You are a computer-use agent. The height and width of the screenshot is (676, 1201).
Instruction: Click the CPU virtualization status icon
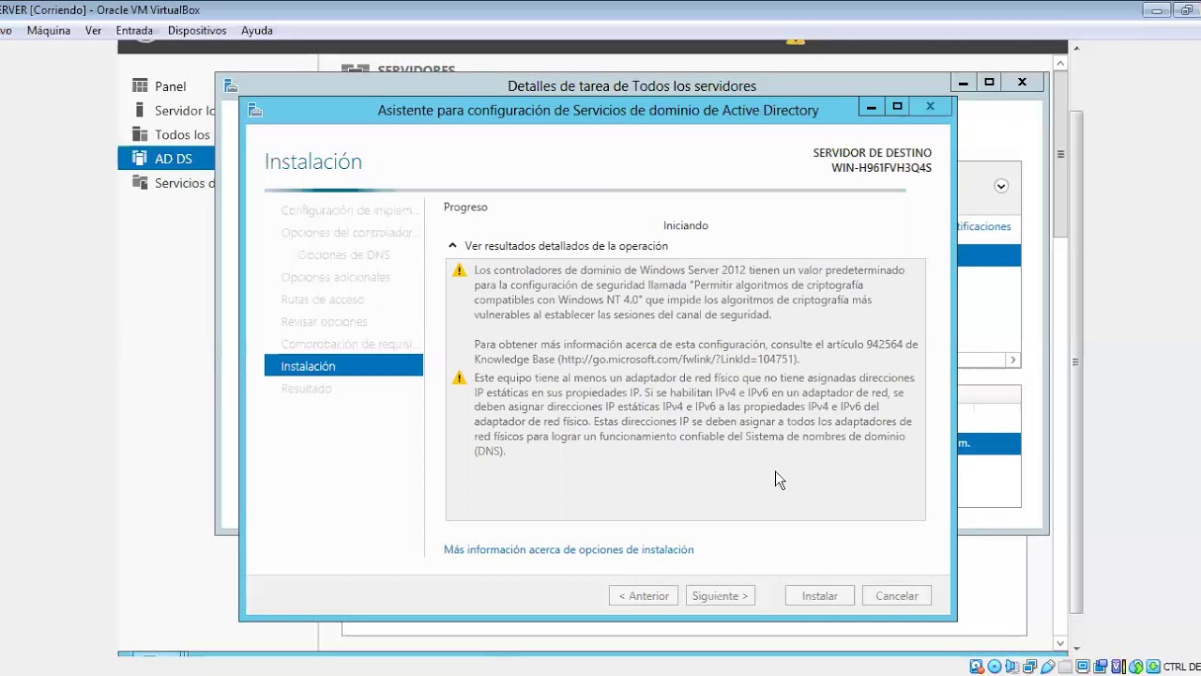(x=1118, y=667)
